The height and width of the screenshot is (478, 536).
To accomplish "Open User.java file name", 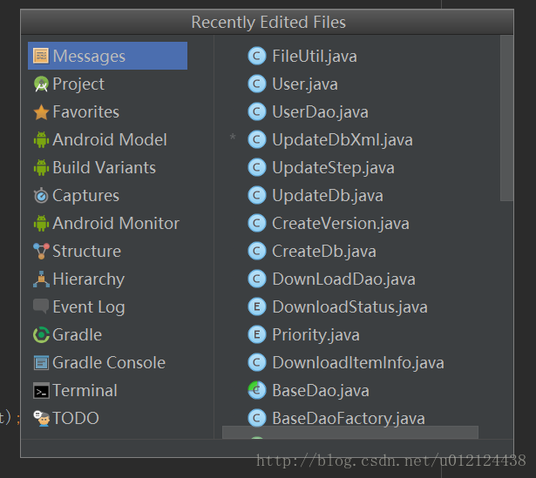I will [x=305, y=84].
